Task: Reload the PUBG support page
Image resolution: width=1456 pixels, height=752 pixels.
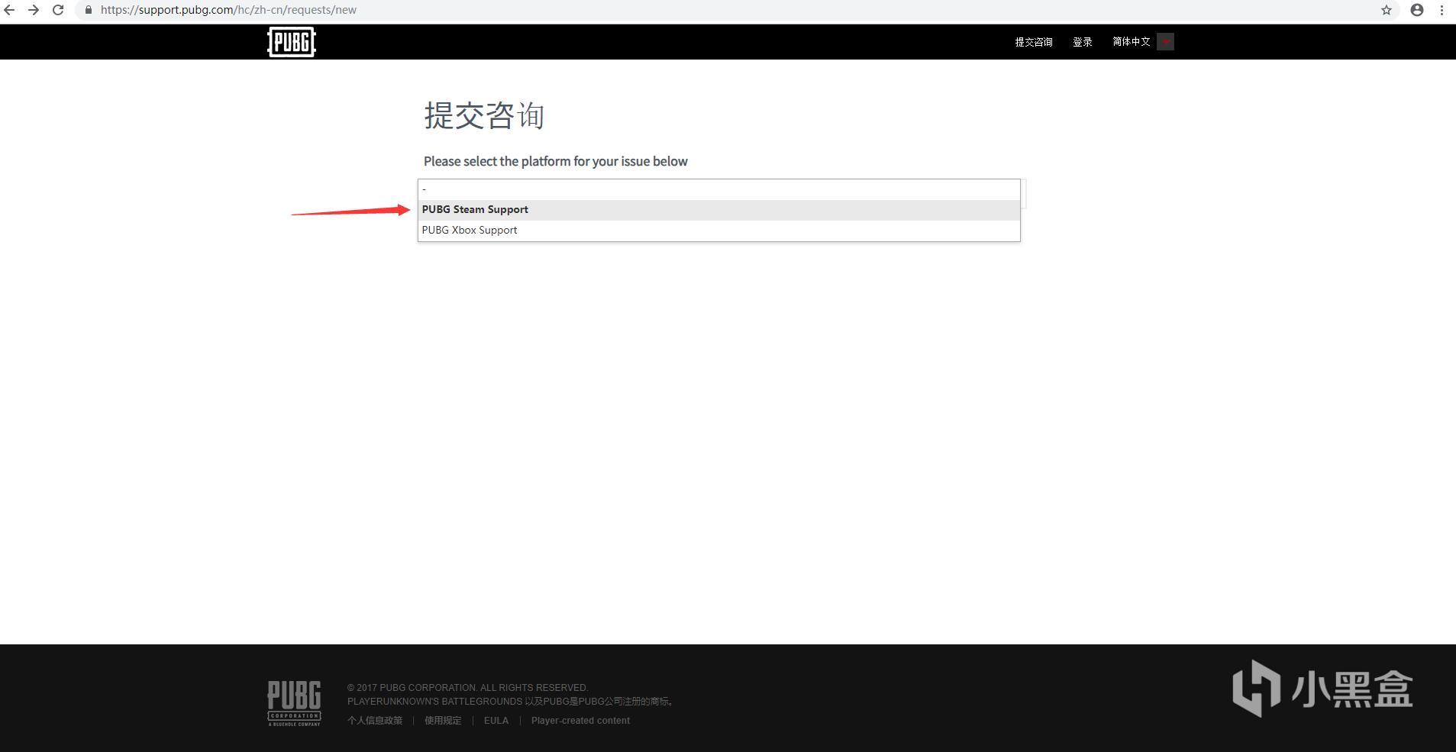Action: pos(58,10)
